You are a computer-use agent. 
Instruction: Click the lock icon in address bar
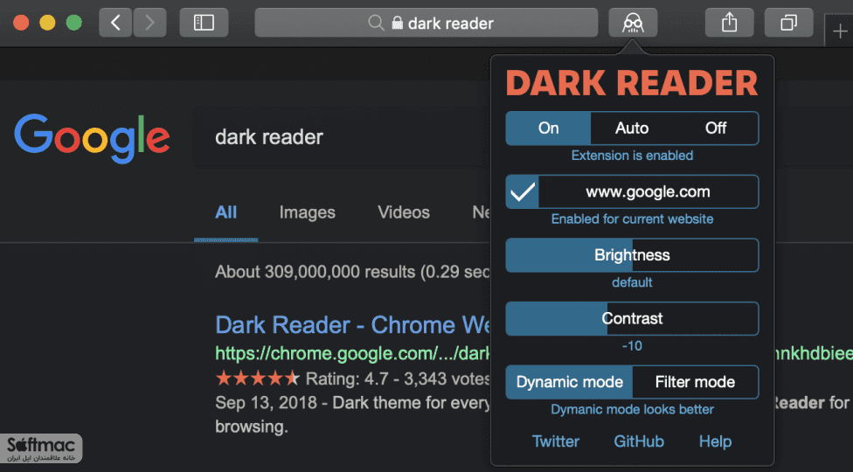click(x=397, y=23)
